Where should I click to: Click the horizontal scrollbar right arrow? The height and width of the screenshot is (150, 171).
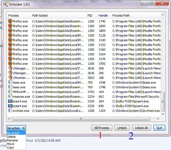click(x=158, y=119)
